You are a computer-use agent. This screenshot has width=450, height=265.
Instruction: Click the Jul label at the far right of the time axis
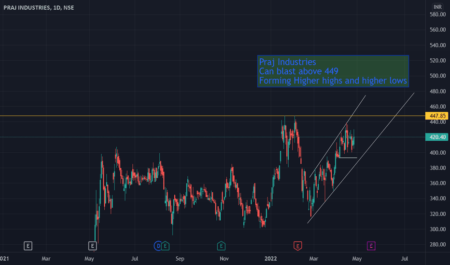[404, 259]
